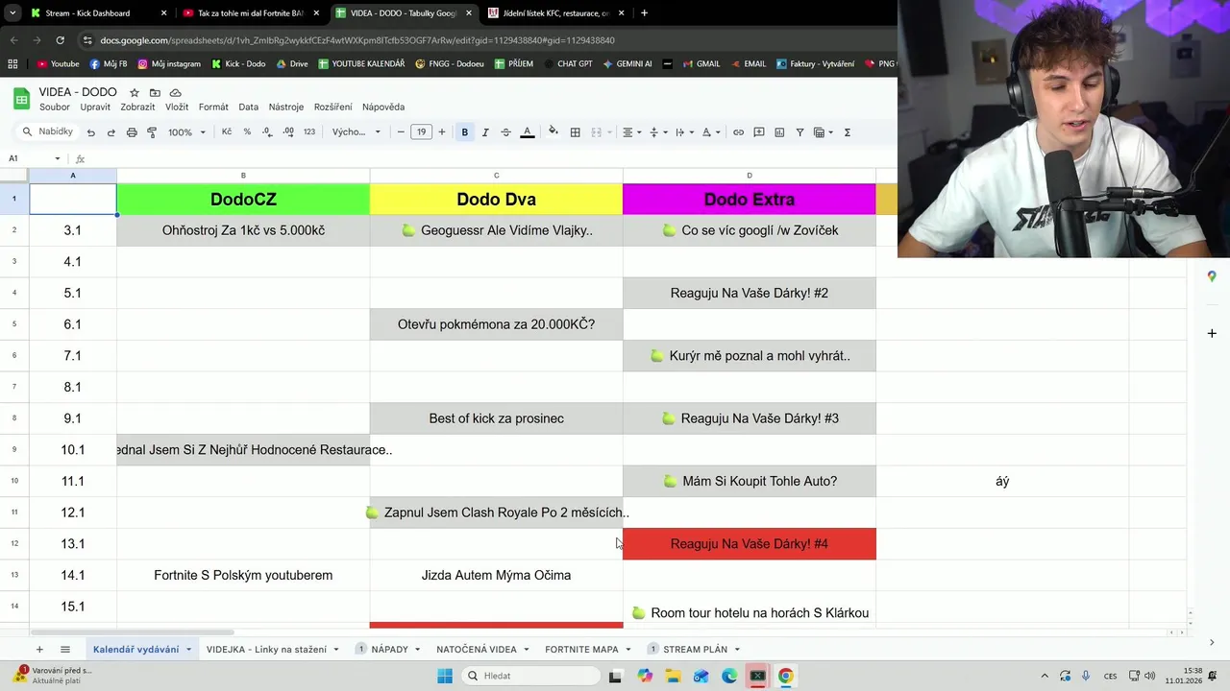
Task: Toggle italic formatting
Action: tap(485, 132)
